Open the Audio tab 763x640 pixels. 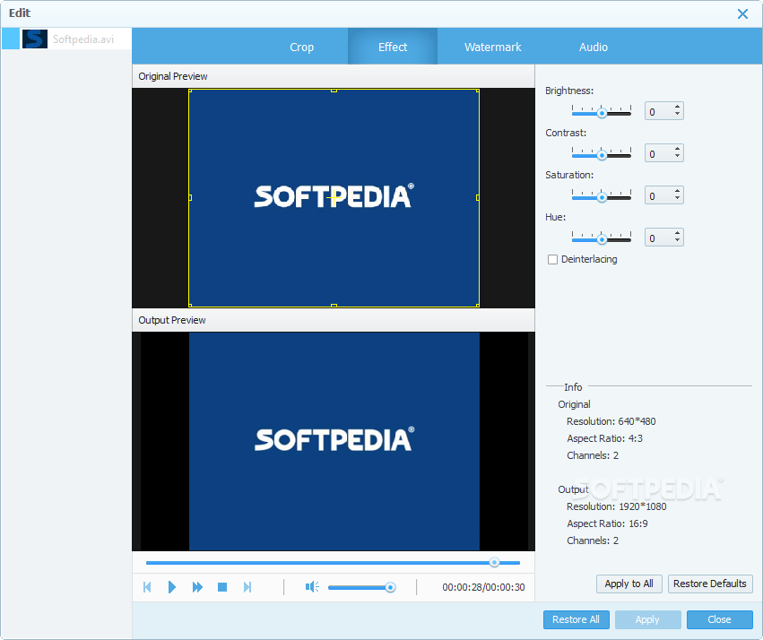[594, 48]
